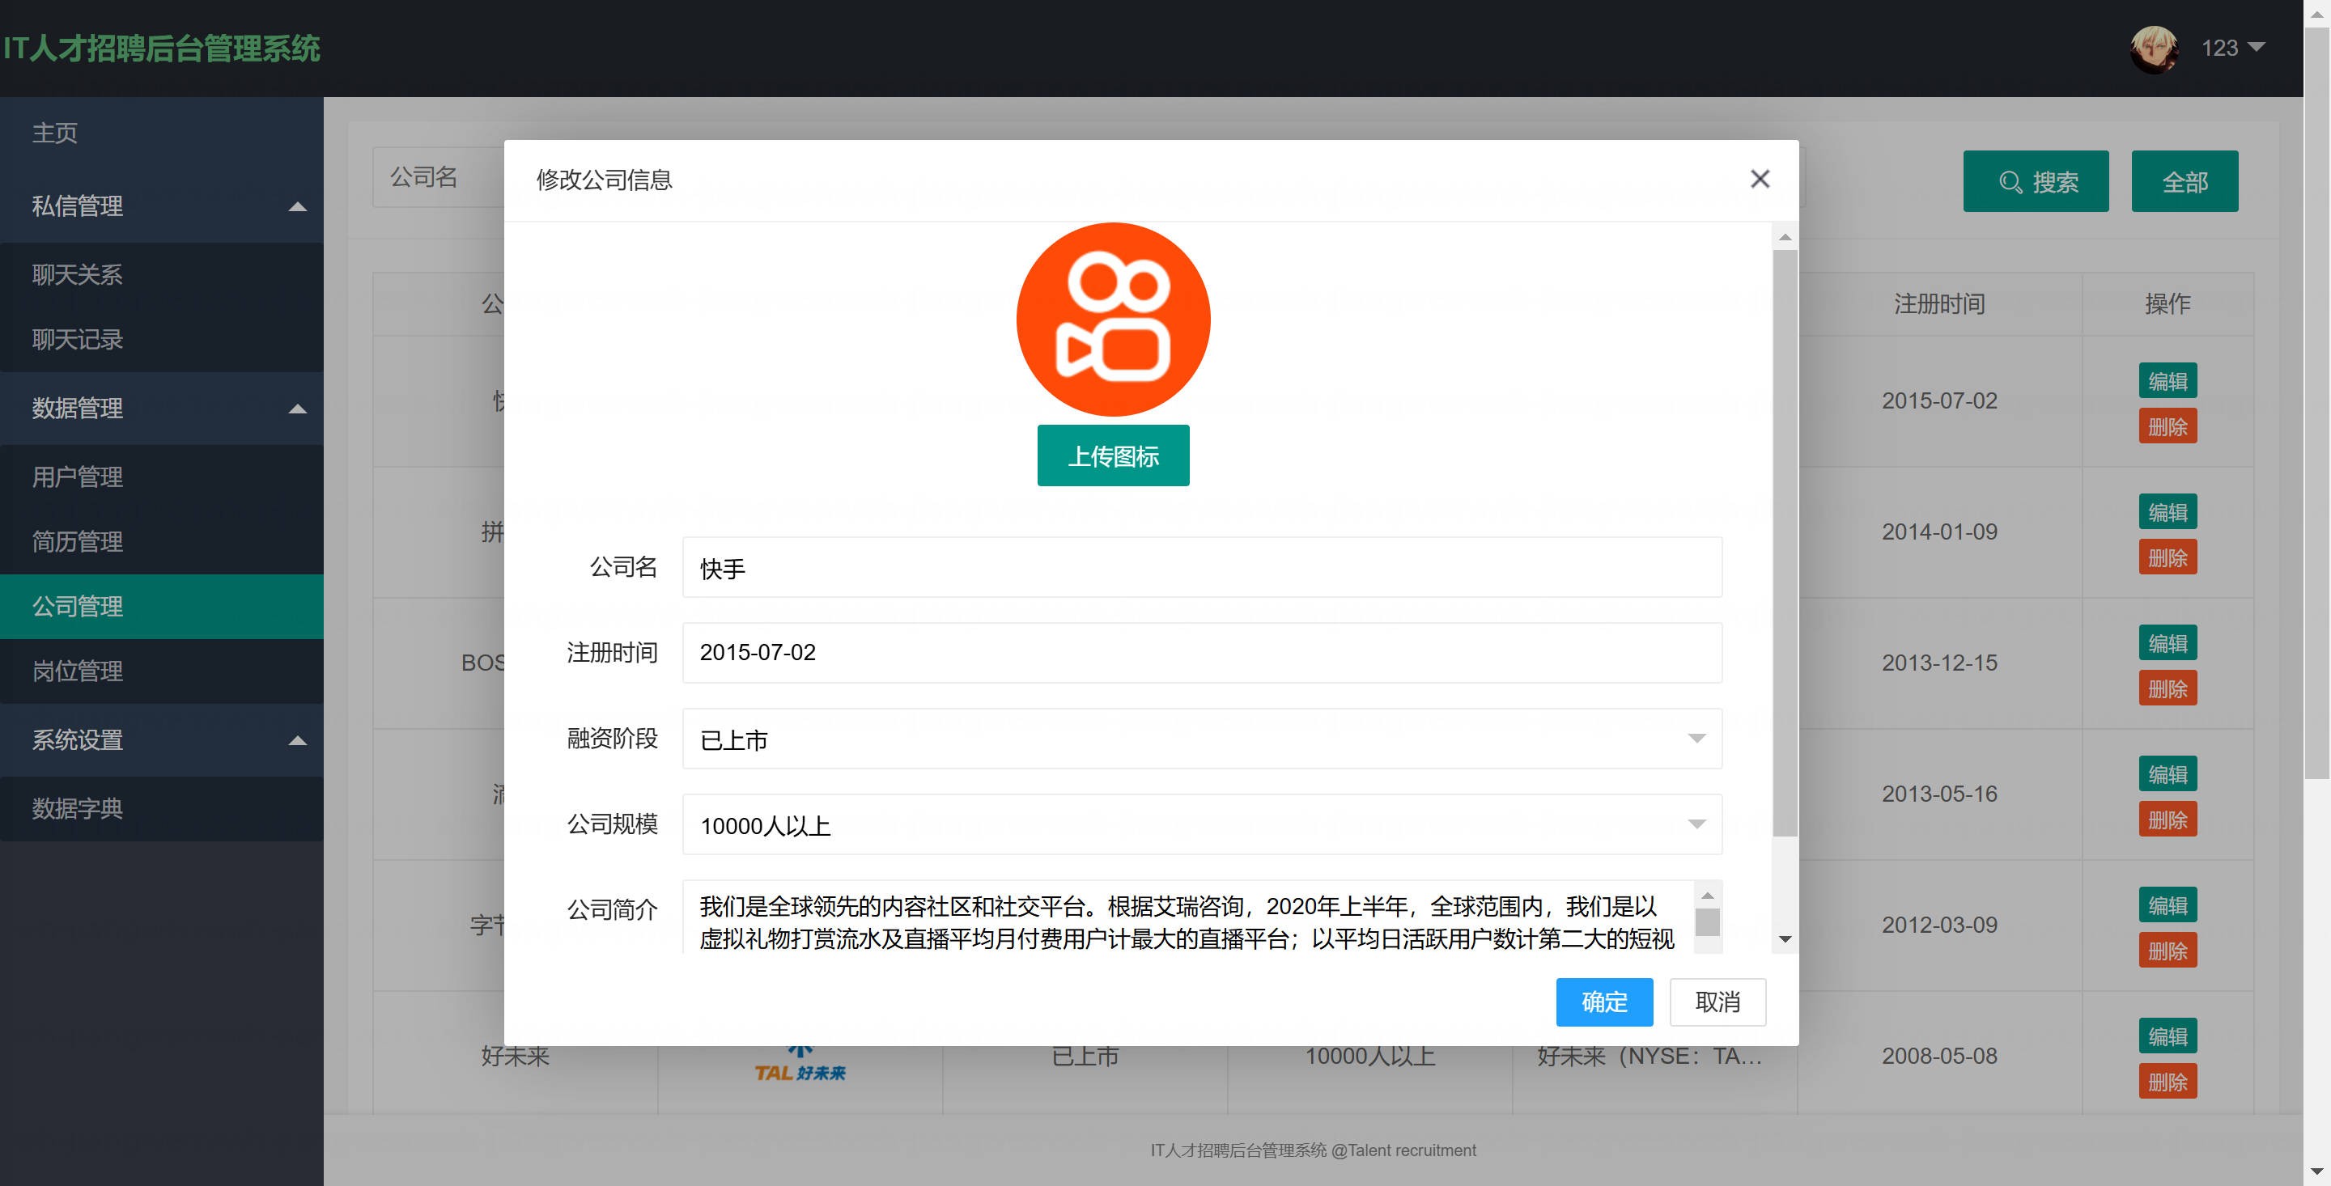The image size is (2331, 1186).
Task: Click the Kuaishou company logo image
Action: pos(1113,320)
